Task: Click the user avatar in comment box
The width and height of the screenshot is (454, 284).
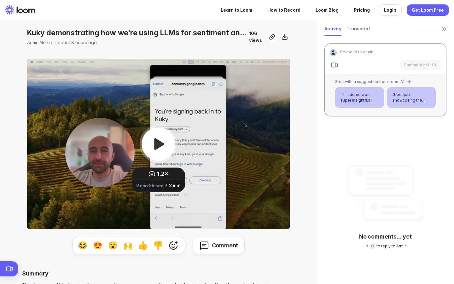Action: click(333, 52)
